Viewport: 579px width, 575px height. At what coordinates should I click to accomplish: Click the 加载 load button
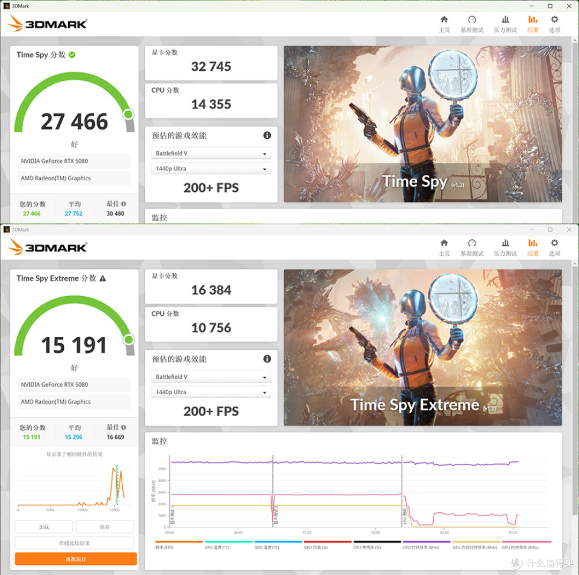(x=44, y=527)
